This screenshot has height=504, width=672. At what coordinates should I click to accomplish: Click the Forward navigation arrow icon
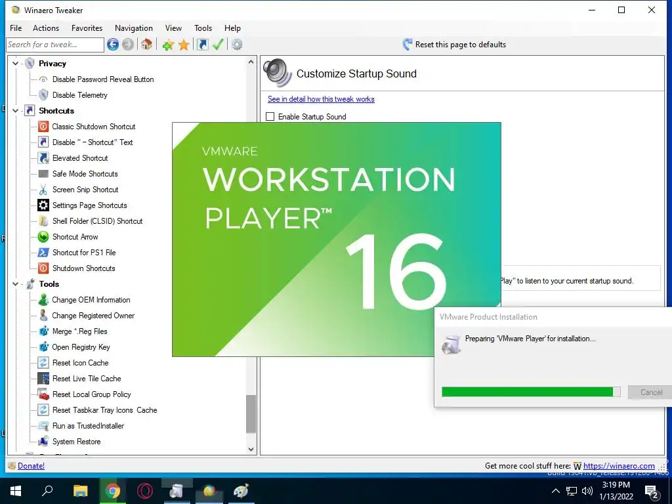pyautogui.click(x=128, y=44)
